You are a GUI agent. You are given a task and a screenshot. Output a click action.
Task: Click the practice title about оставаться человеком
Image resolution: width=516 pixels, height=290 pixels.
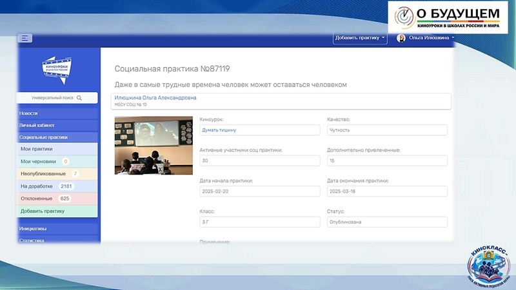[231, 84]
